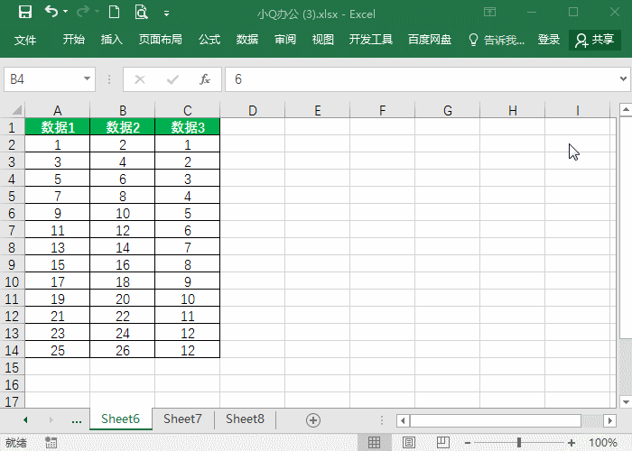Click the Enter checkmark icon in formula bar

pos(172,79)
